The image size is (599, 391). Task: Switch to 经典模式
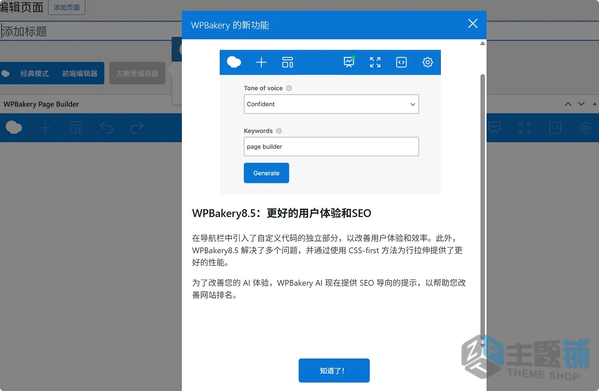pos(35,73)
